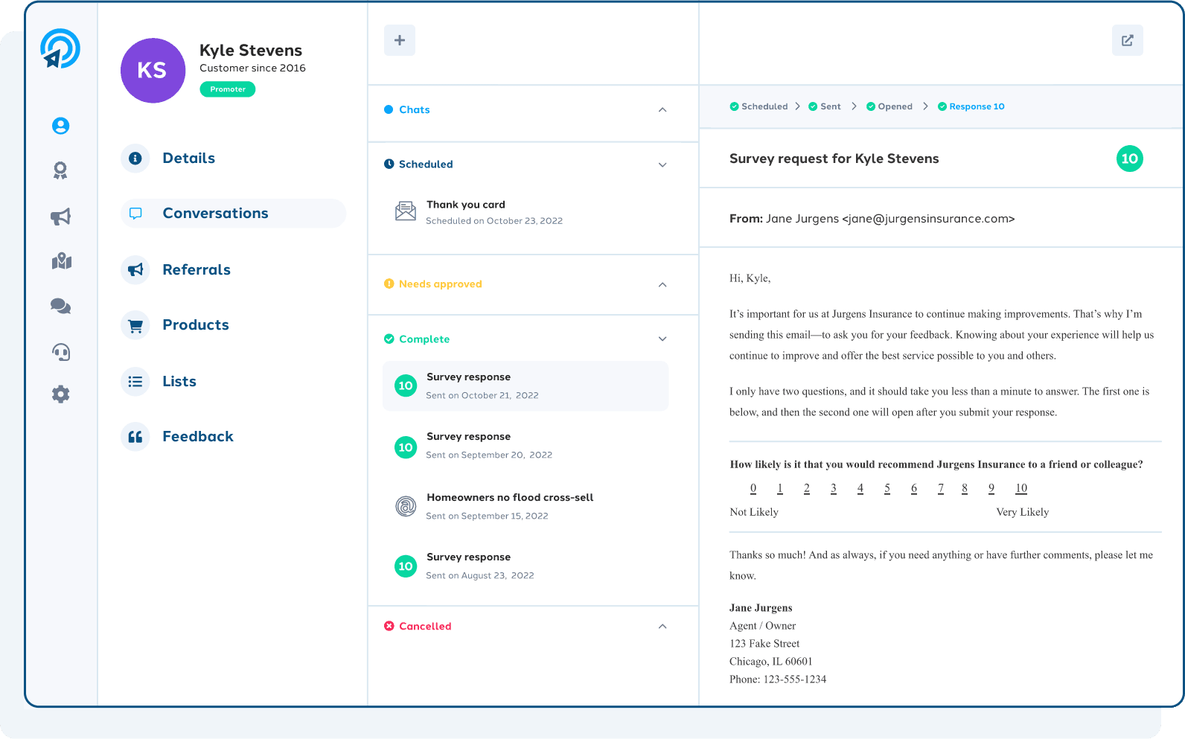
Task: Choose rating 0 in survey scale
Action: point(753,488)
